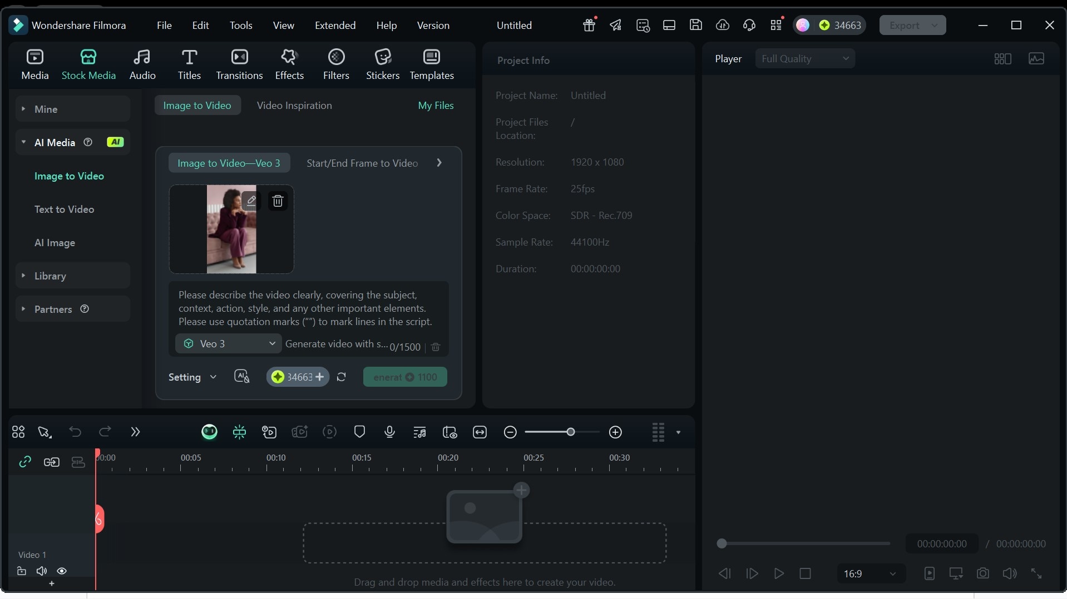Mute the Video 1 track
This screenshot has width=1067, height=599.
[x=42, y=571]
